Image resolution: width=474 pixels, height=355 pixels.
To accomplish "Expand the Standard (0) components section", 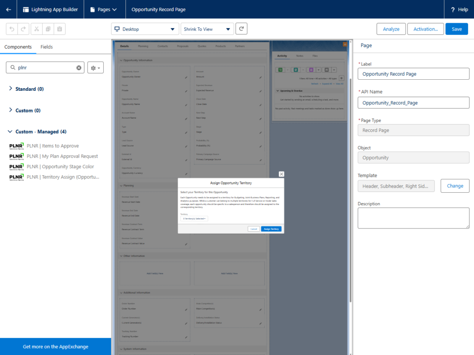I will click(11, 89).
